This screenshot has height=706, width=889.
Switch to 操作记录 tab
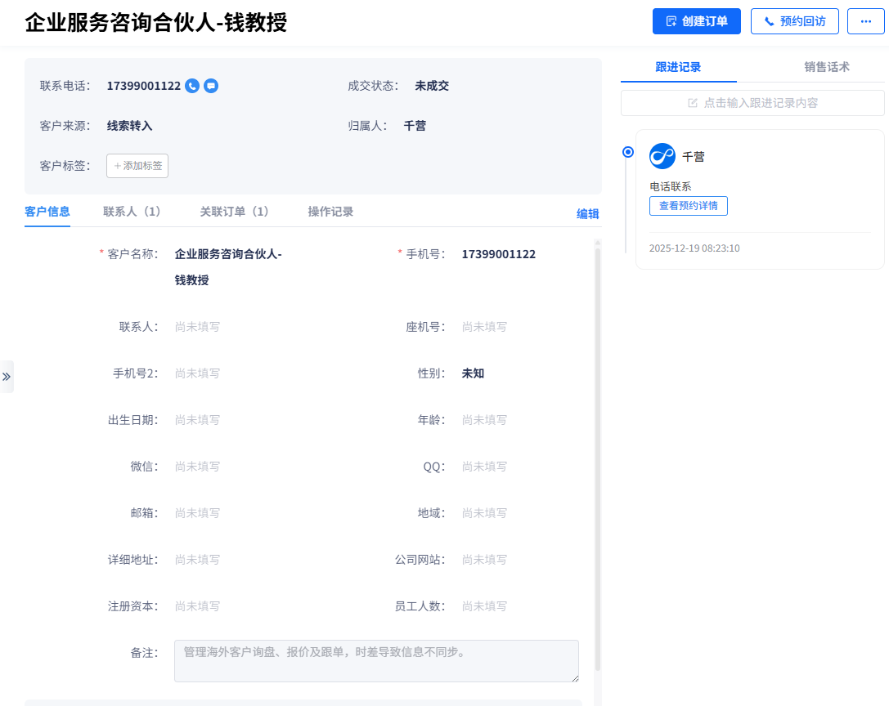pyautogui.click(x=330, y=212)
